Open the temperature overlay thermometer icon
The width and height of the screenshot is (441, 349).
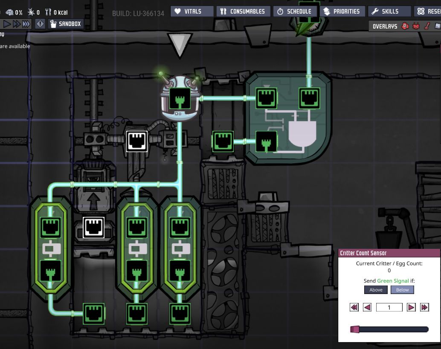tap(426, 26)
